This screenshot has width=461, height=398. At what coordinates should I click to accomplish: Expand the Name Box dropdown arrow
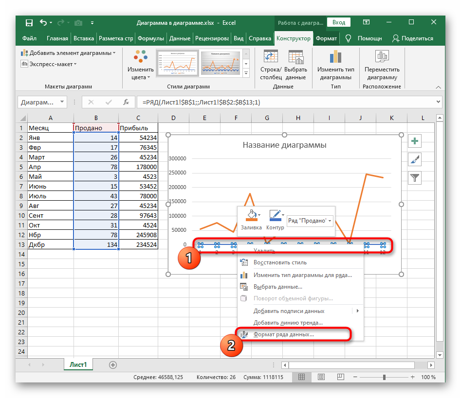click(62, 102)
